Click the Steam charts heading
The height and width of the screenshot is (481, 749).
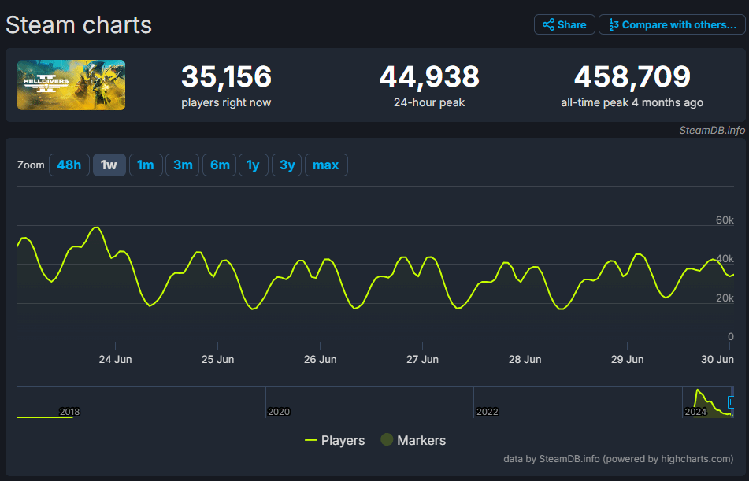coord(79,25)
